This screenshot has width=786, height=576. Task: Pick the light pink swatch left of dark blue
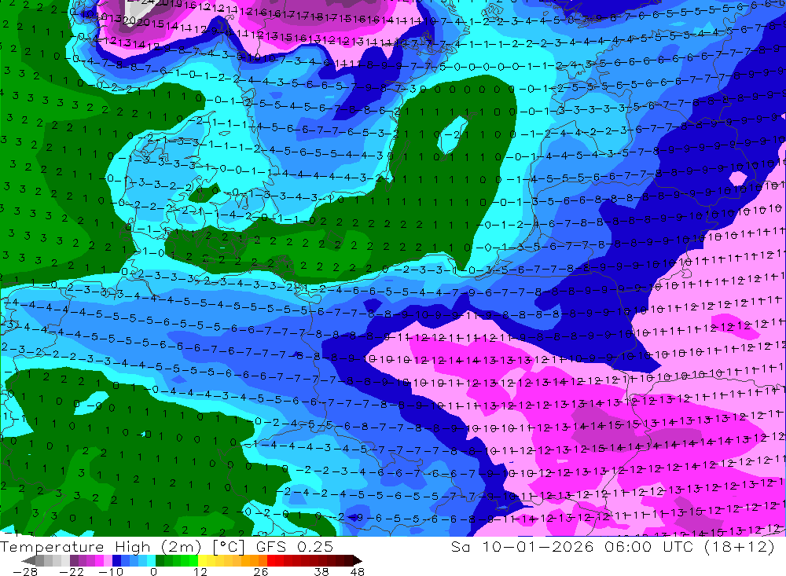(x=108, y=560)
